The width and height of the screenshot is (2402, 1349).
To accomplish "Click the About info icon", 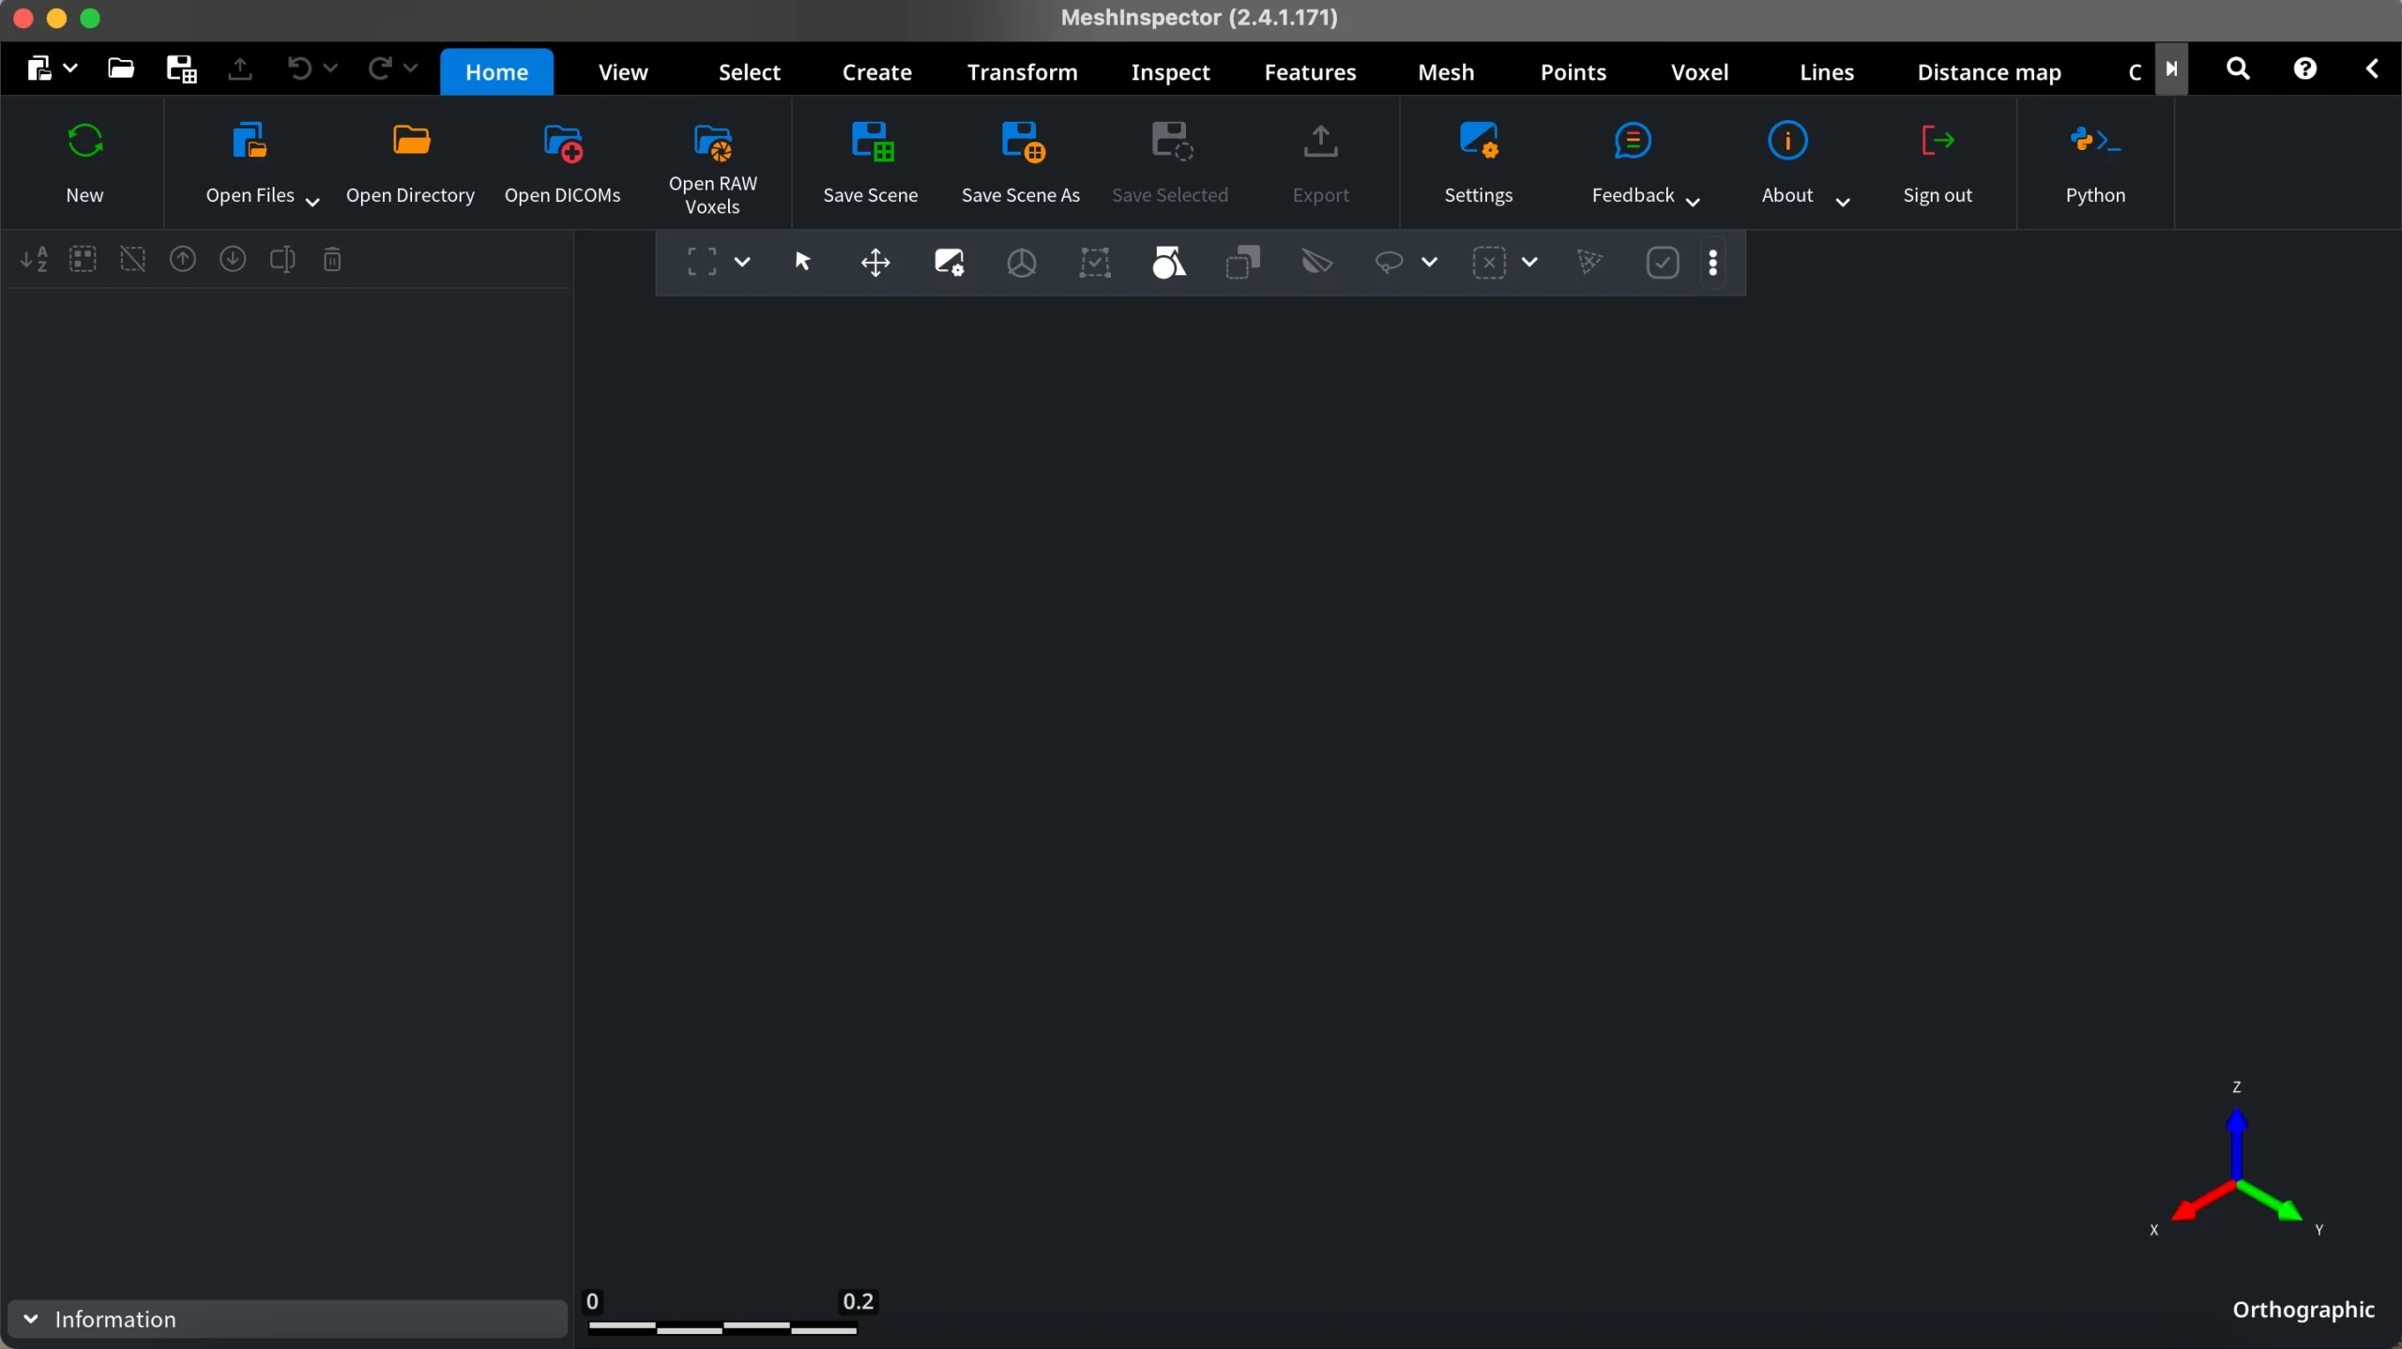I will tap(1787, 141).
